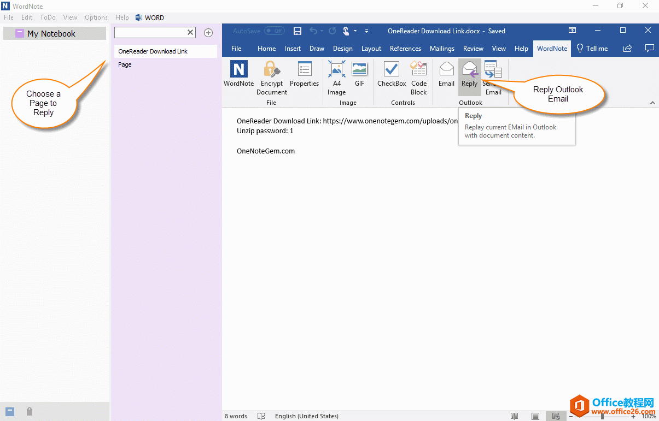Switch to Read Mode view
659x421 pixels.
click(514, 416)
